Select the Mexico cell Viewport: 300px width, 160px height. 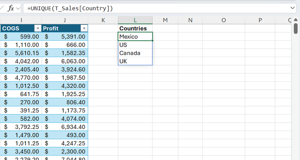(x=135, y=36)
